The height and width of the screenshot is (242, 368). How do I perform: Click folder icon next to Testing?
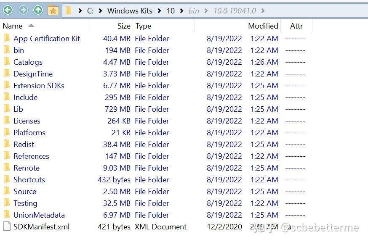coord(7,203)
